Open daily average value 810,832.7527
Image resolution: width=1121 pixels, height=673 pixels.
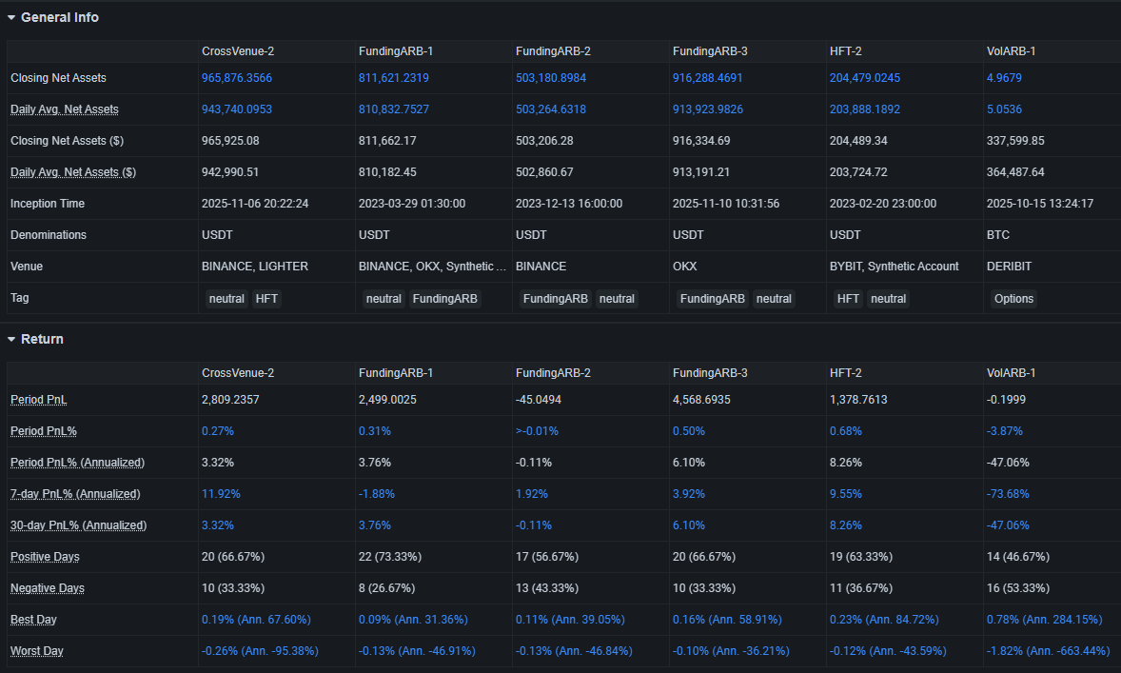(x=394, y=109)
